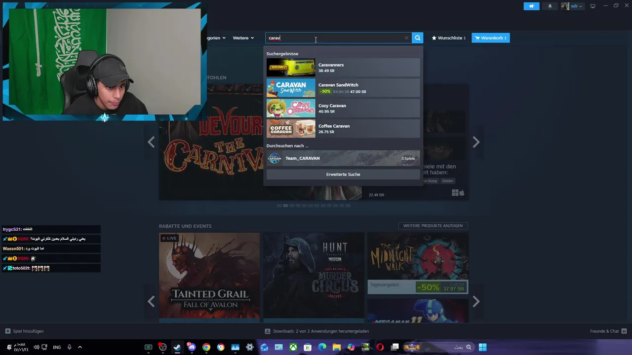Click the Düster tag

pyautogui.click(x=447, y=181)
